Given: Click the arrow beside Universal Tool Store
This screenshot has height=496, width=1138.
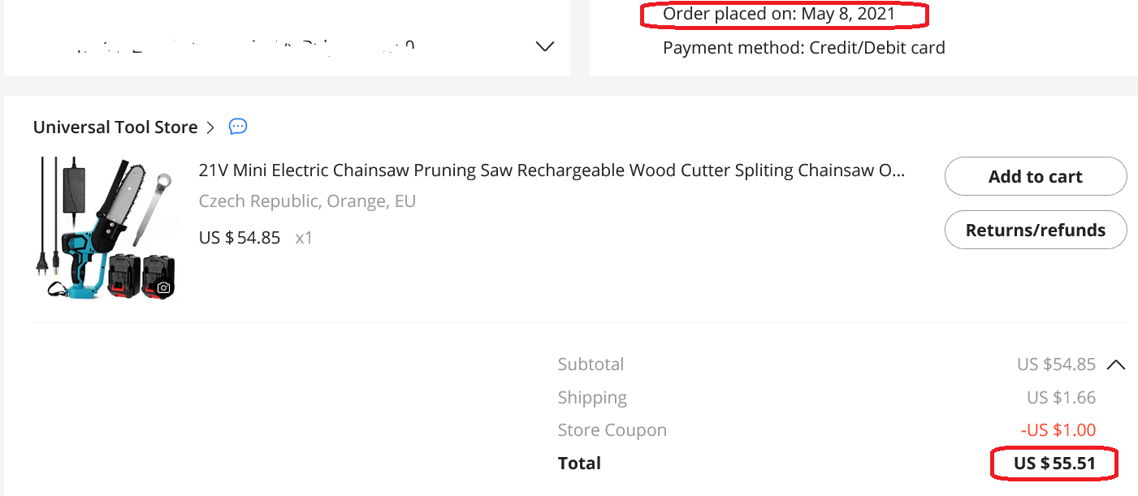Looking at the screenshot, I should pos(210,127).
